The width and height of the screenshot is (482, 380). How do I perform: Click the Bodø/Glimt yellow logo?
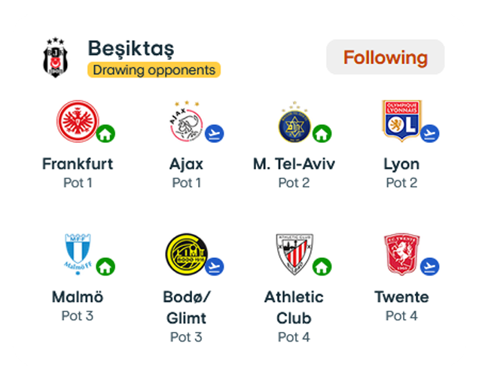point(186,254)
